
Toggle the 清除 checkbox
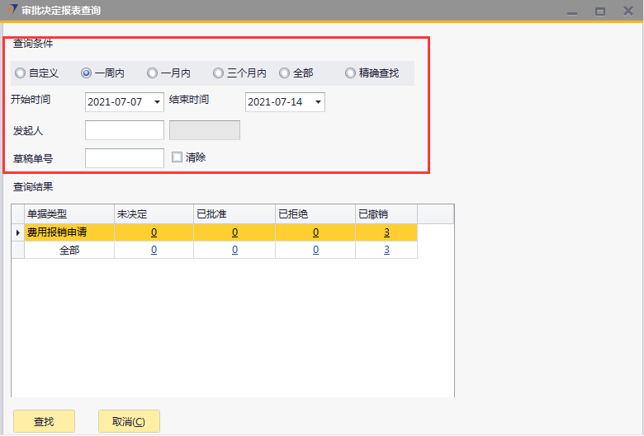[177, 157]
